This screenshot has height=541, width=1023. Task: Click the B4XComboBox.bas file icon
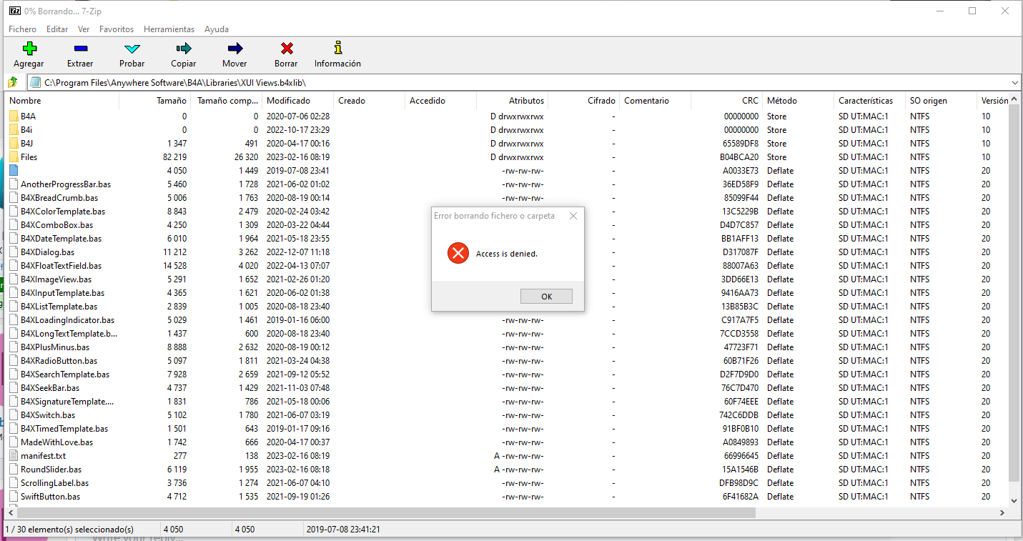14,224
